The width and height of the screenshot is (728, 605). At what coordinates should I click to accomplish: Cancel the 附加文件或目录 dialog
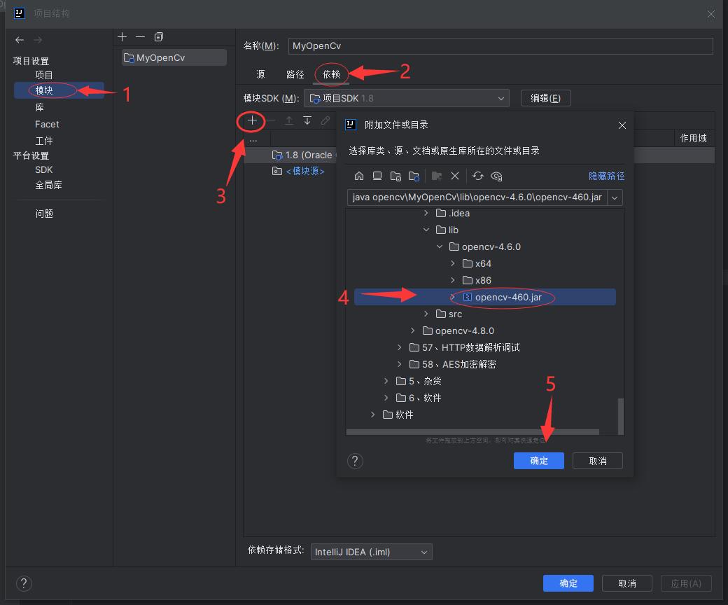[x=598, y=461]
